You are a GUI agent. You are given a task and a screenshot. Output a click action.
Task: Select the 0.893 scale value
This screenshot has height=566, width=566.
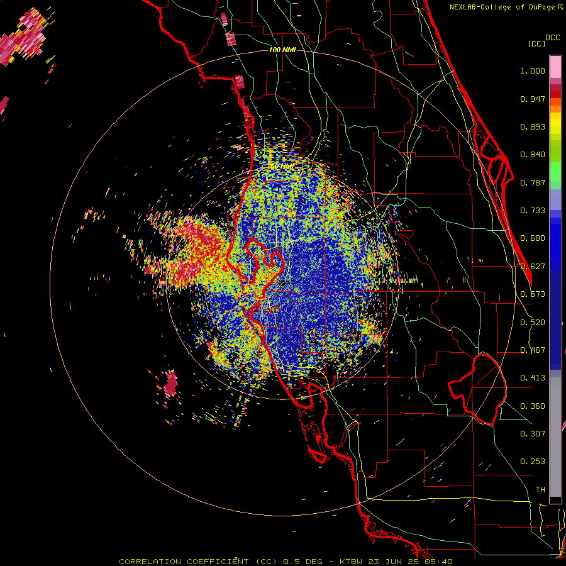click(x=533, y=126)
